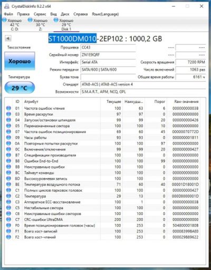
Task: Click status orb for attribute C2 temperature
Action: [8, 196]
